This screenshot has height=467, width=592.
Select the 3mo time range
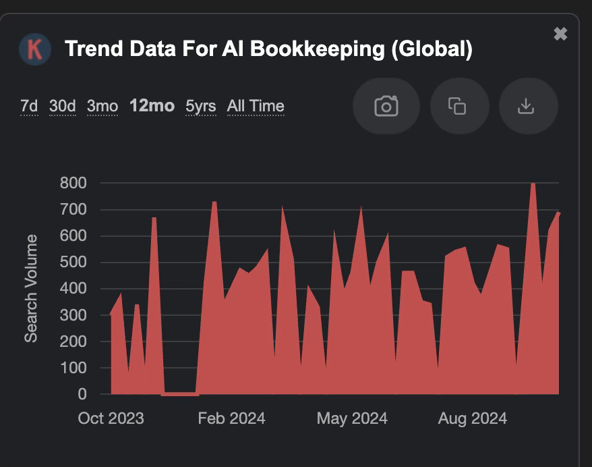click(x=102, y=106)
